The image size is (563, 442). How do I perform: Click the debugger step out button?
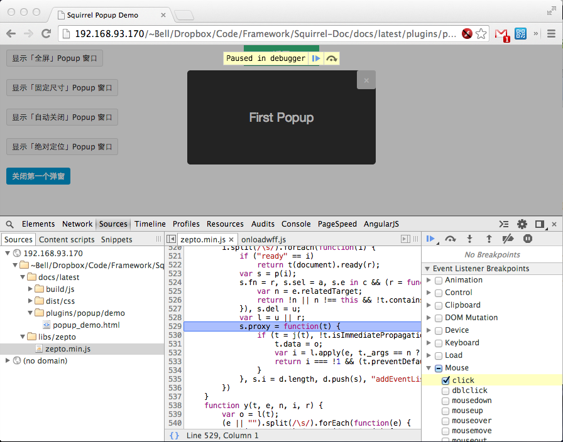point(489,239)
